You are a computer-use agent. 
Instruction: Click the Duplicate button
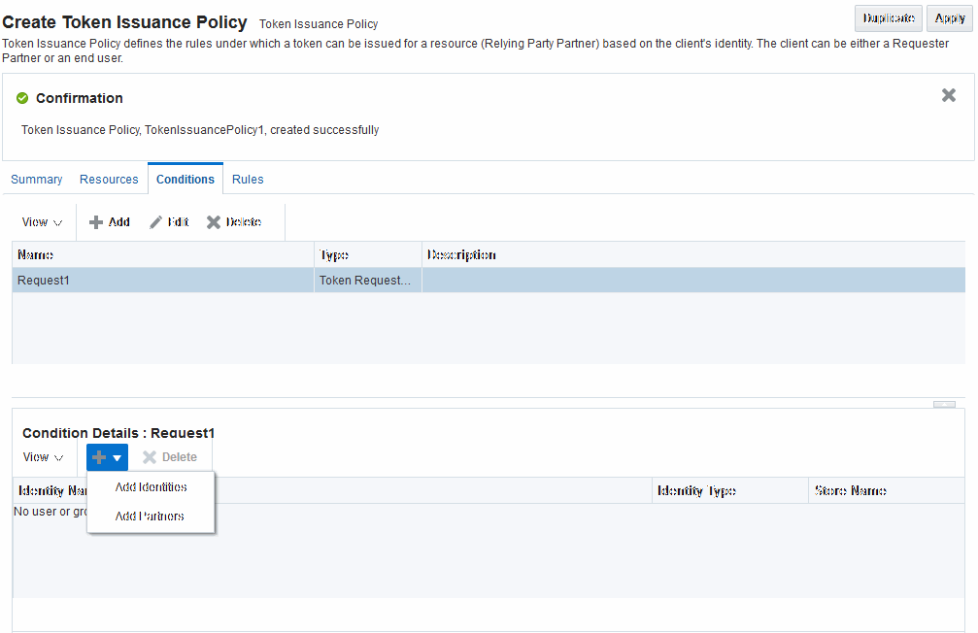pos(889,18)
